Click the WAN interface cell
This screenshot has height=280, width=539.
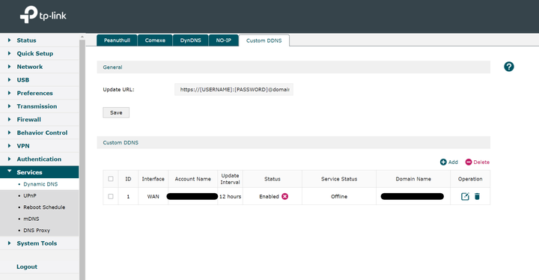coord(153,196)
